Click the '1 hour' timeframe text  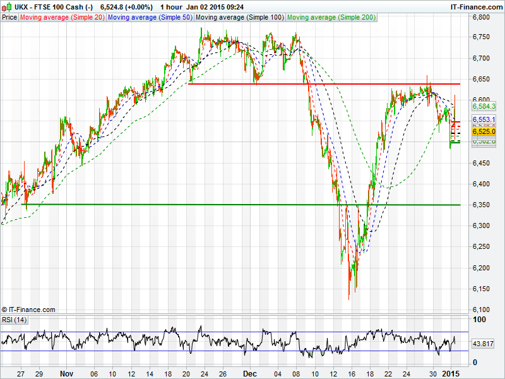[172, 6]
